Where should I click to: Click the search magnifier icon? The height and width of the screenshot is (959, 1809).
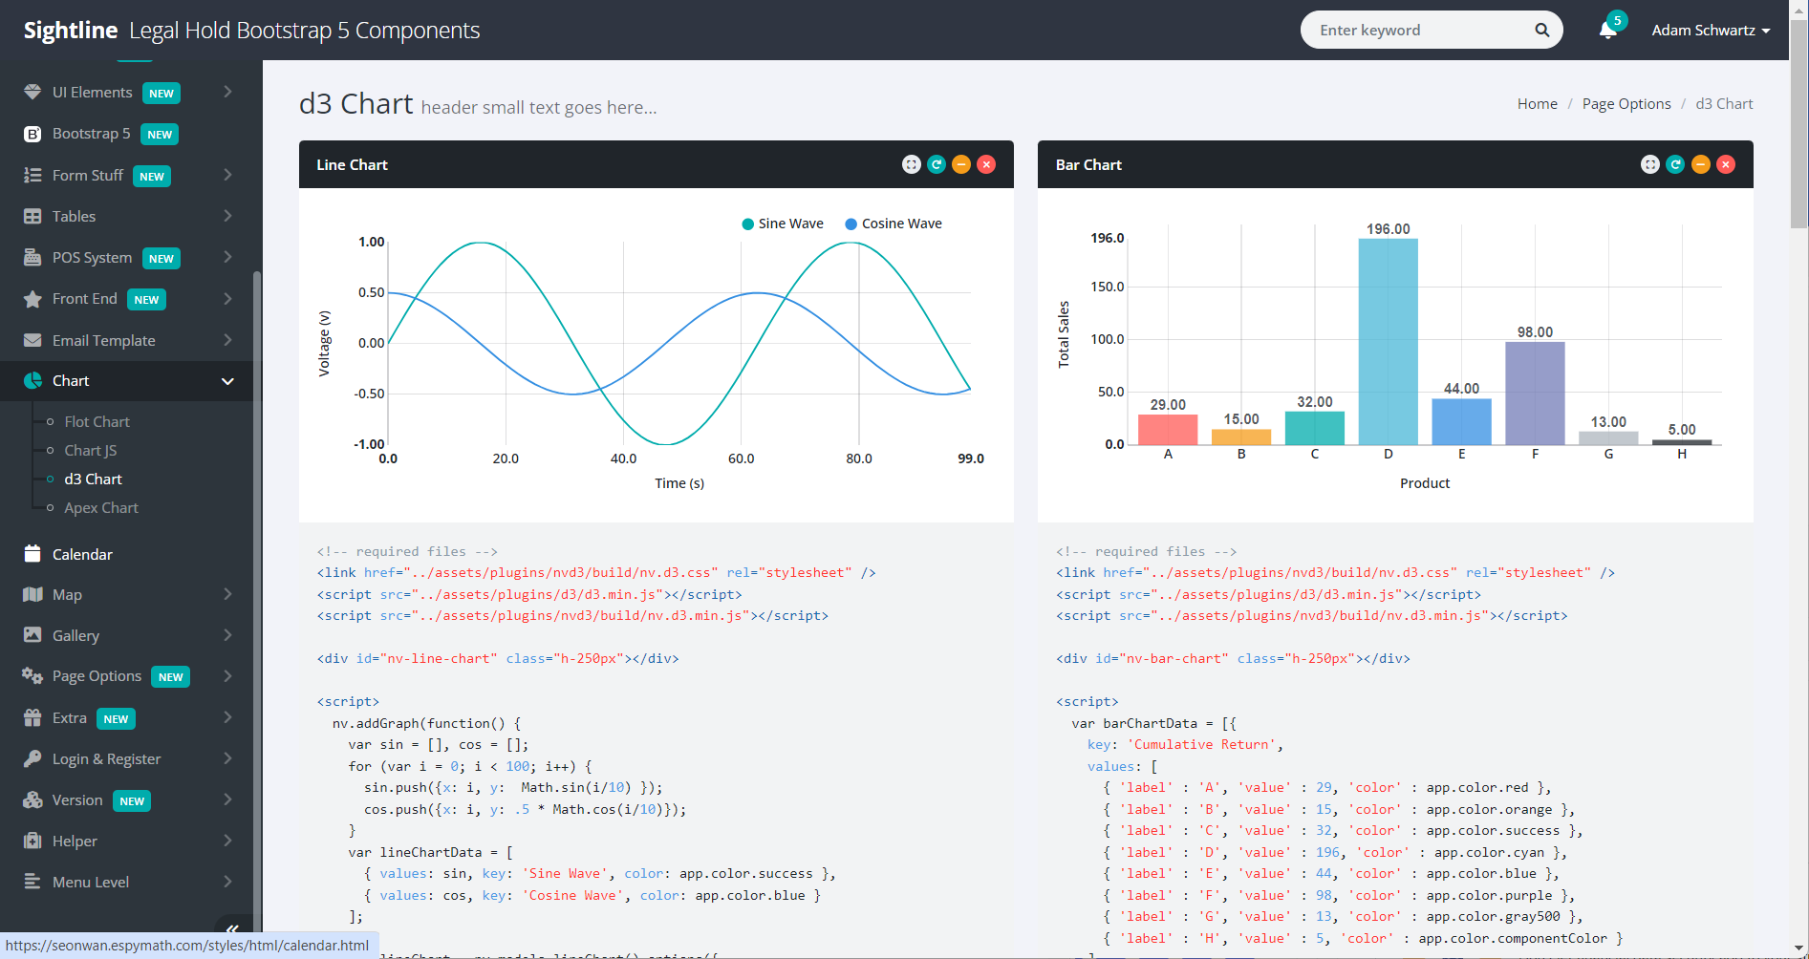(1541, 31)
